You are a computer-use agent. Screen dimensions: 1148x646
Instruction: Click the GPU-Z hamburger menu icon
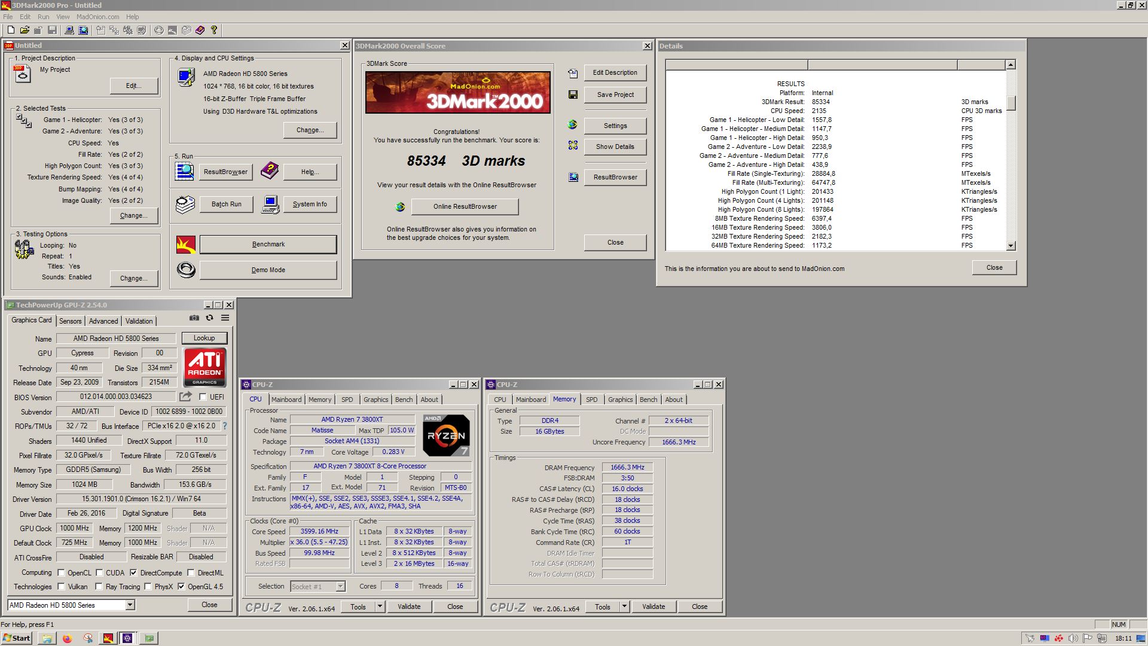pyautogui.click(x=225, y=318)
